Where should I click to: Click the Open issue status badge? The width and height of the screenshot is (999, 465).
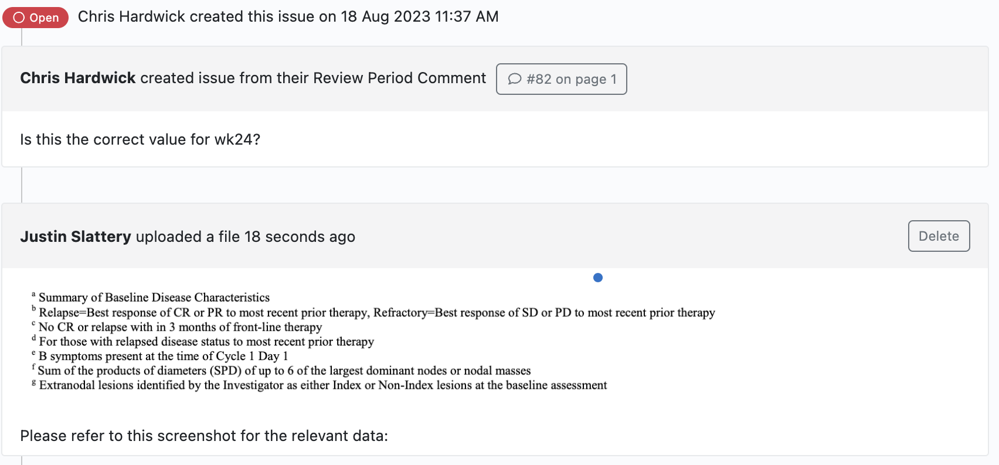35,18
